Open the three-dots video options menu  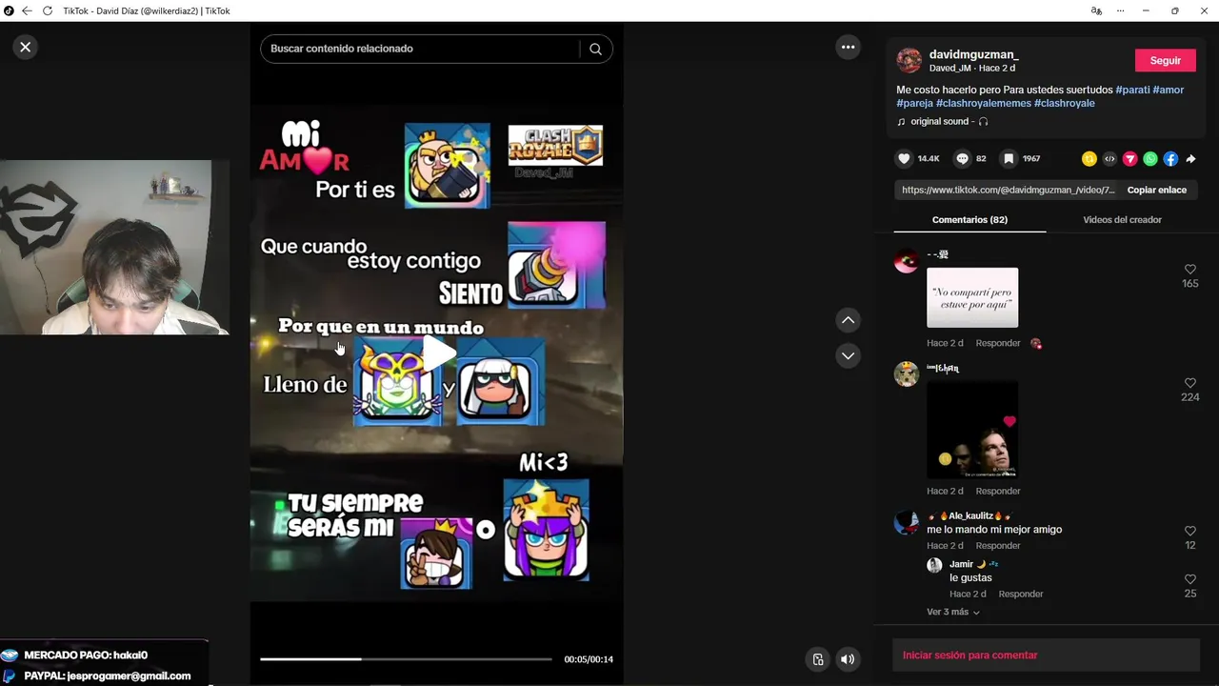coord(848,47)
